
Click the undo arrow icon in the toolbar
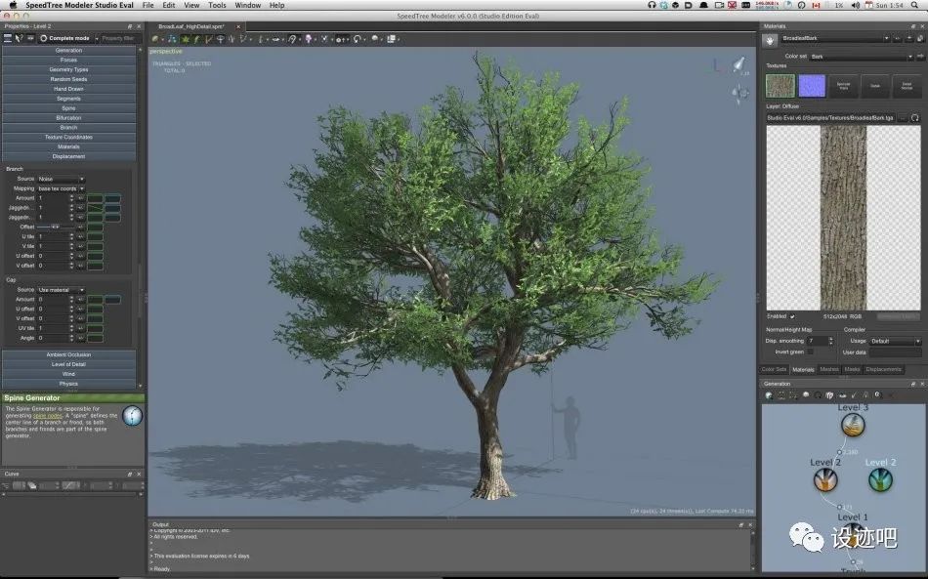tap(358, 39)
